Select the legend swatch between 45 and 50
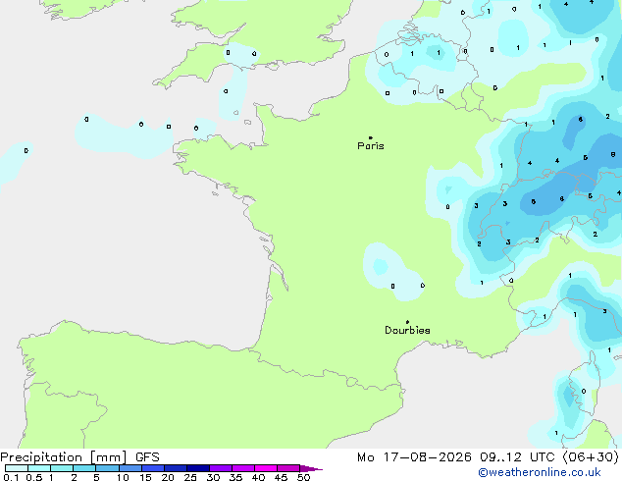622x481 pixels. tap(288, 468)
